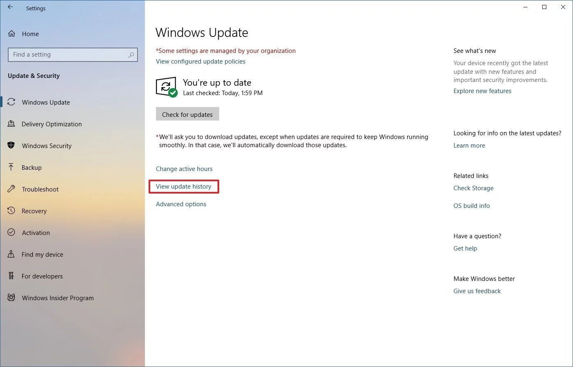This screenshot has height=367, width=573.
Task: Click the Get help link
Action: [465, 248]
